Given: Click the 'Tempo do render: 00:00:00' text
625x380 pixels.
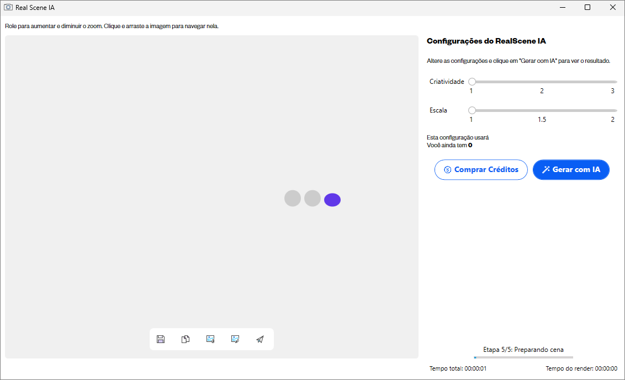Looking at the screenshot, I should tap(581, 368).
